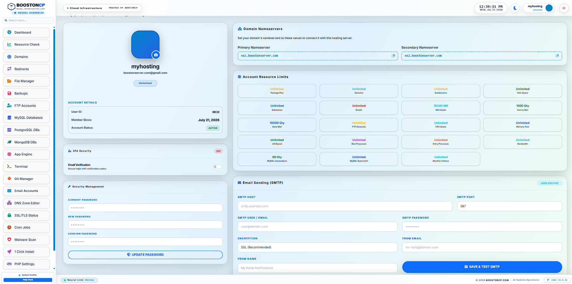This screenshot has width=572, height=284.
Task: Open Malware Scan shield icon
Action: point(9,240)
